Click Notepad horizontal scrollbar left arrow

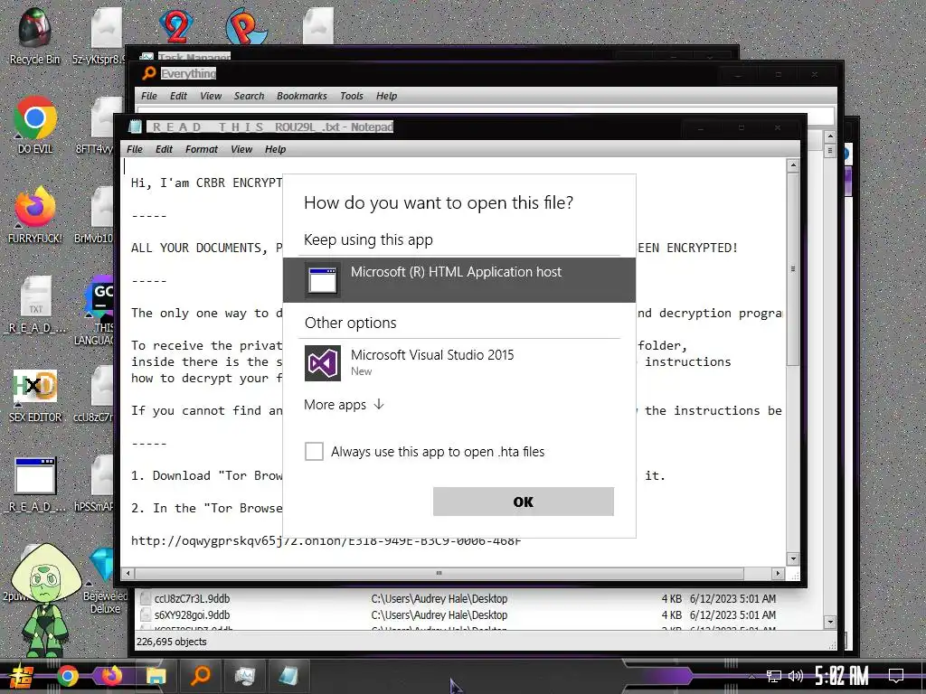(128, 573)
